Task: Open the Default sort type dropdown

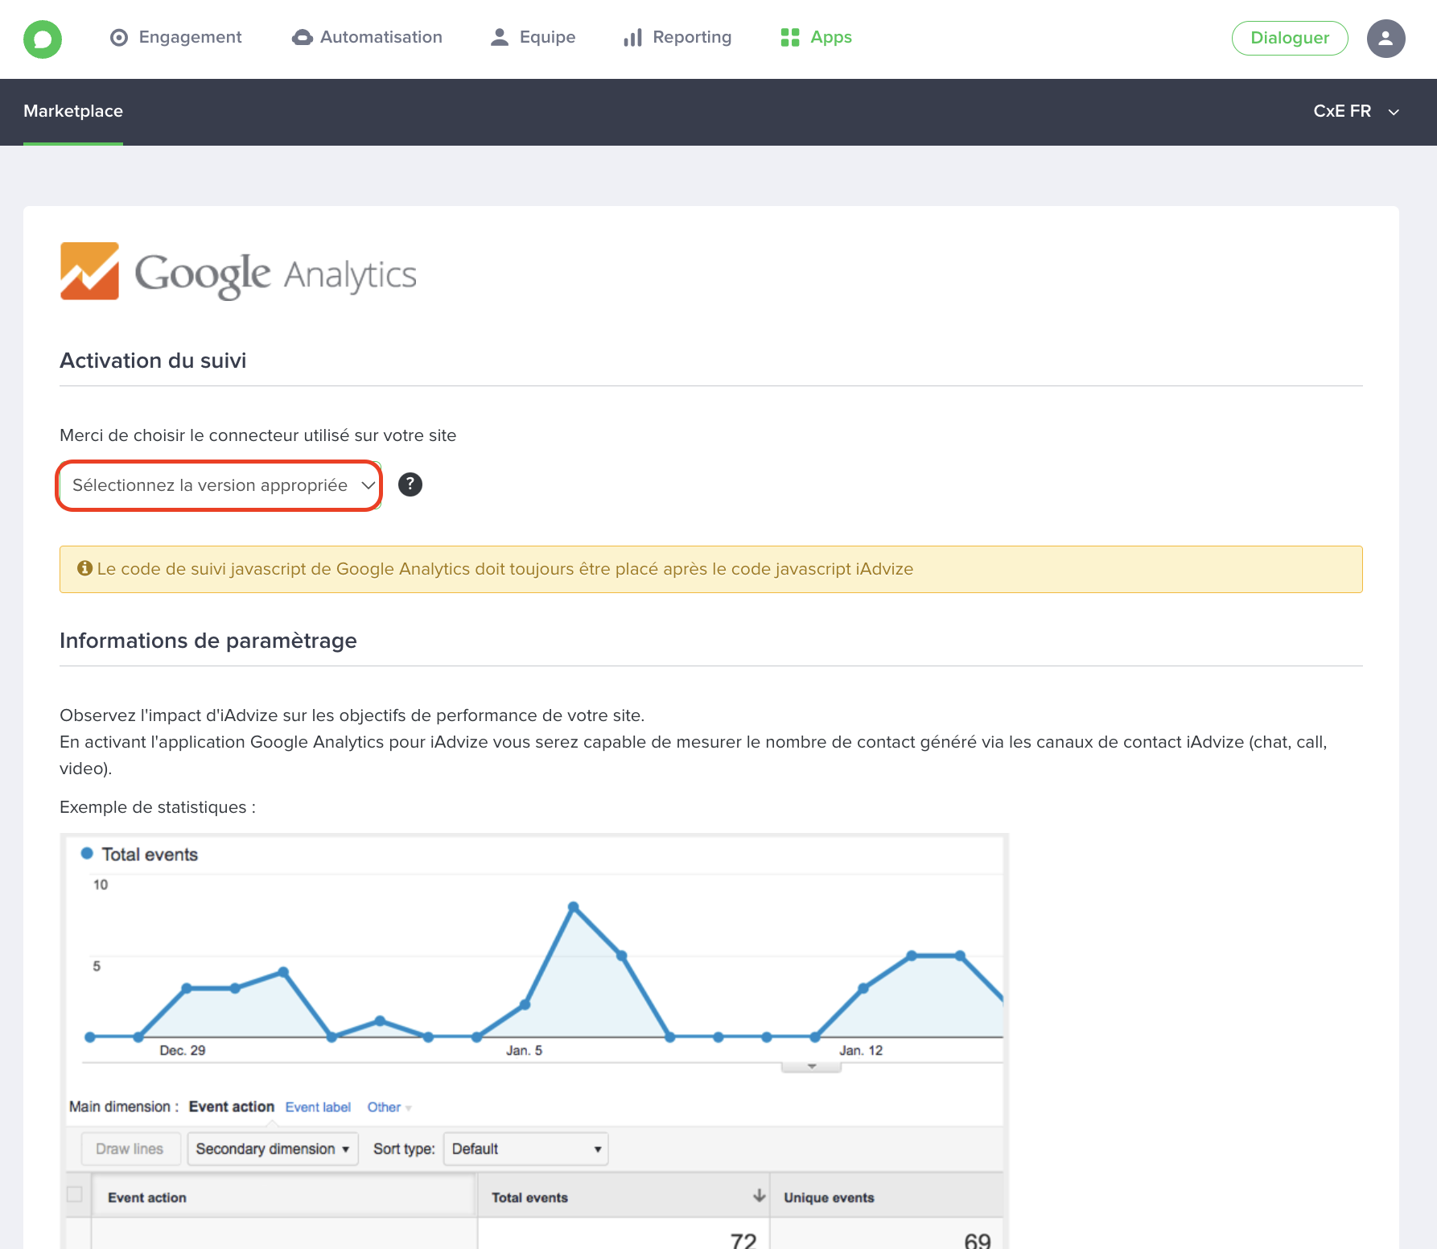Action: click(x=526, y=1148)
